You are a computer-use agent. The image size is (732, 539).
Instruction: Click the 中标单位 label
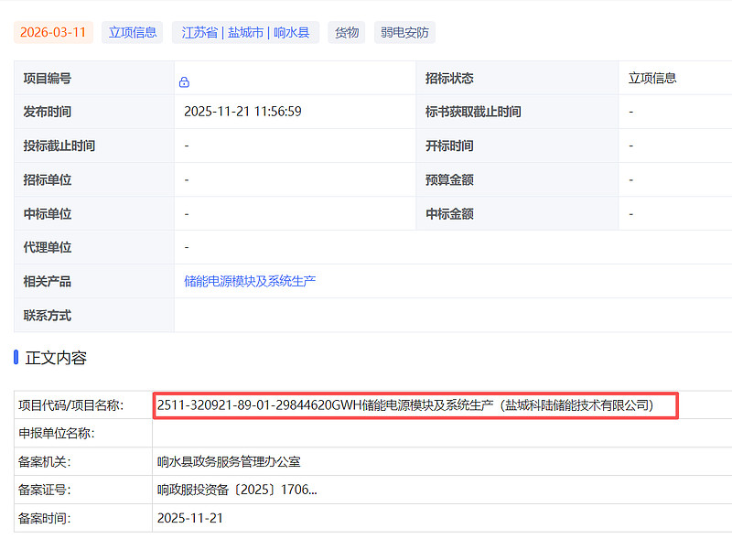(48, 214)
